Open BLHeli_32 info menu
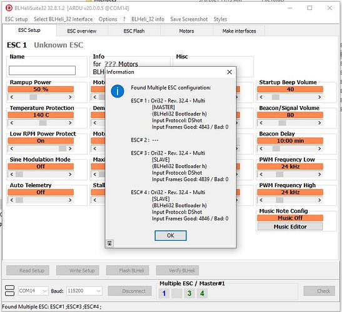The image size is (342, 312). click(x=148, y=19)
